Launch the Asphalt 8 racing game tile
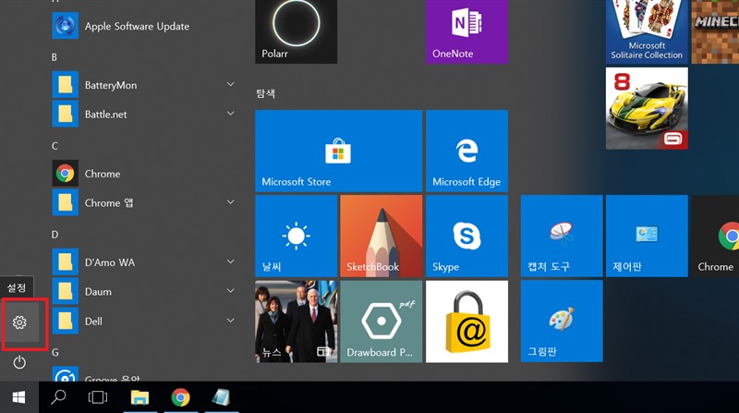Viewport: 739px width, 413px height. click(647, 108)
